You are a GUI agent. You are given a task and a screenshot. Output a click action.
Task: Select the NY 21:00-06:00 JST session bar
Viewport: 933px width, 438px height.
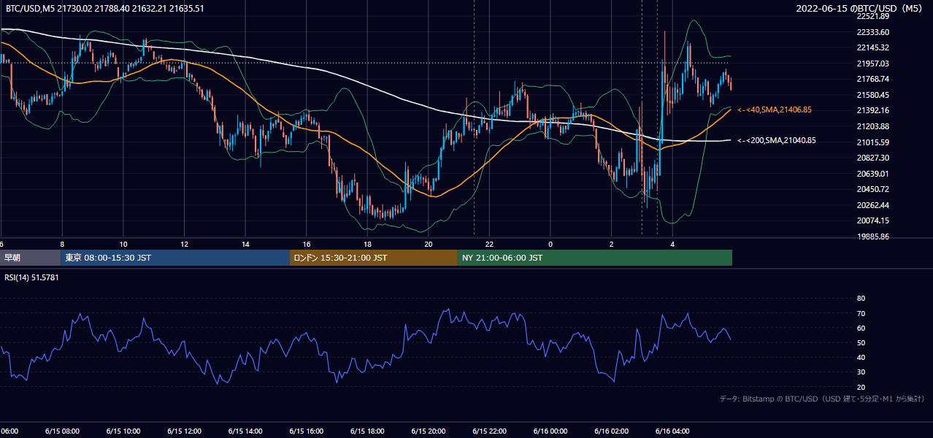595,258
